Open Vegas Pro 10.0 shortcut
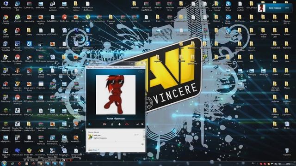 [x=6, y=153]
